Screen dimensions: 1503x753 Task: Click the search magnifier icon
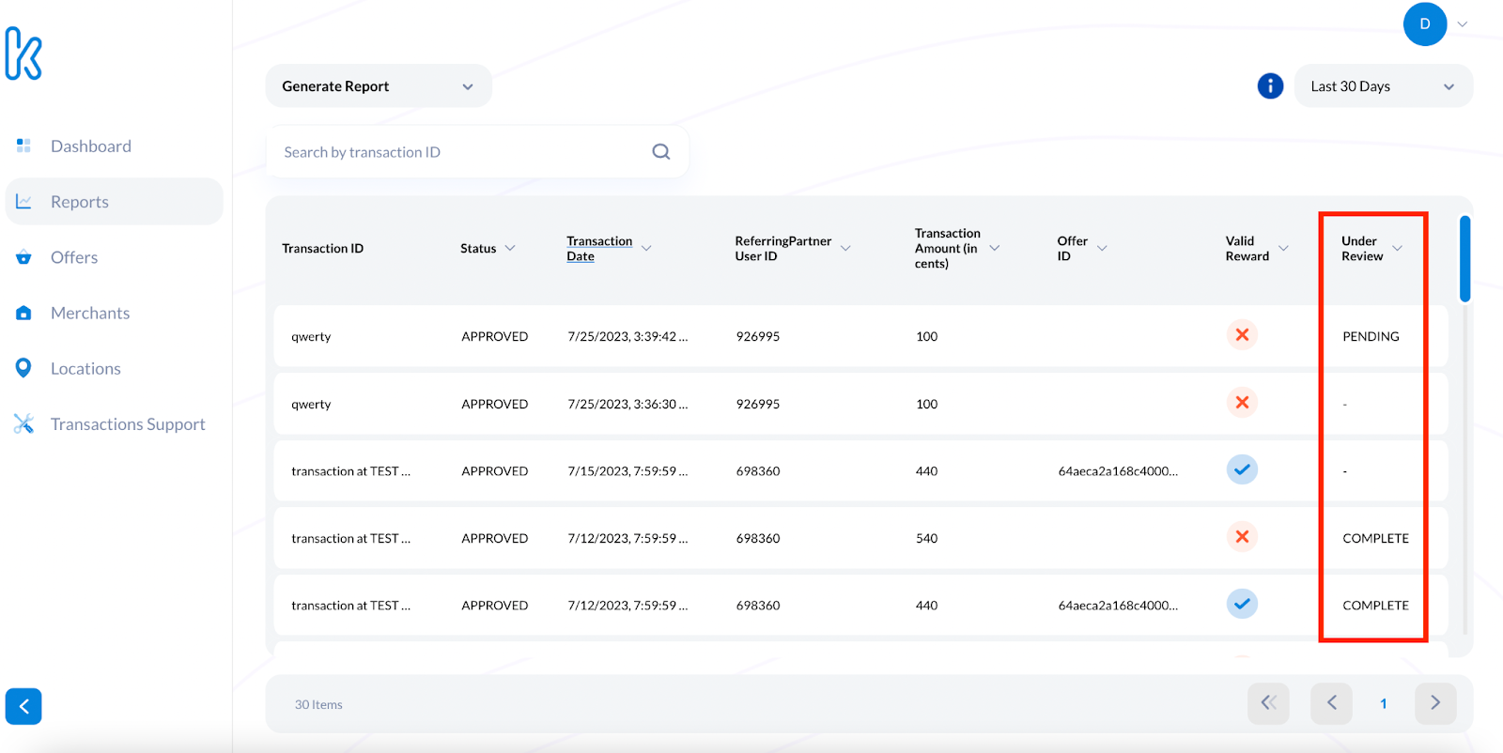[661, 152]
